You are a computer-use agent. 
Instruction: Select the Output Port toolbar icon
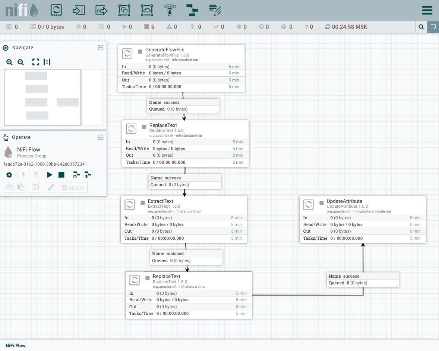[101, 10]
